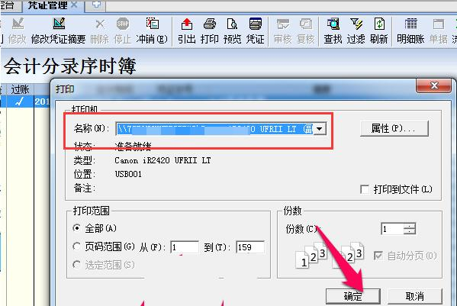Click the 刷新 refresh icon
Screen dimensions: 457x306
pyautogui.click(x=379, y=24)
